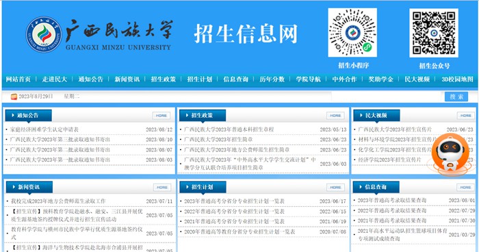Open 2023年普通本科招生章程 link
This screenshot has width=479, height=252.
coord(229,129)
